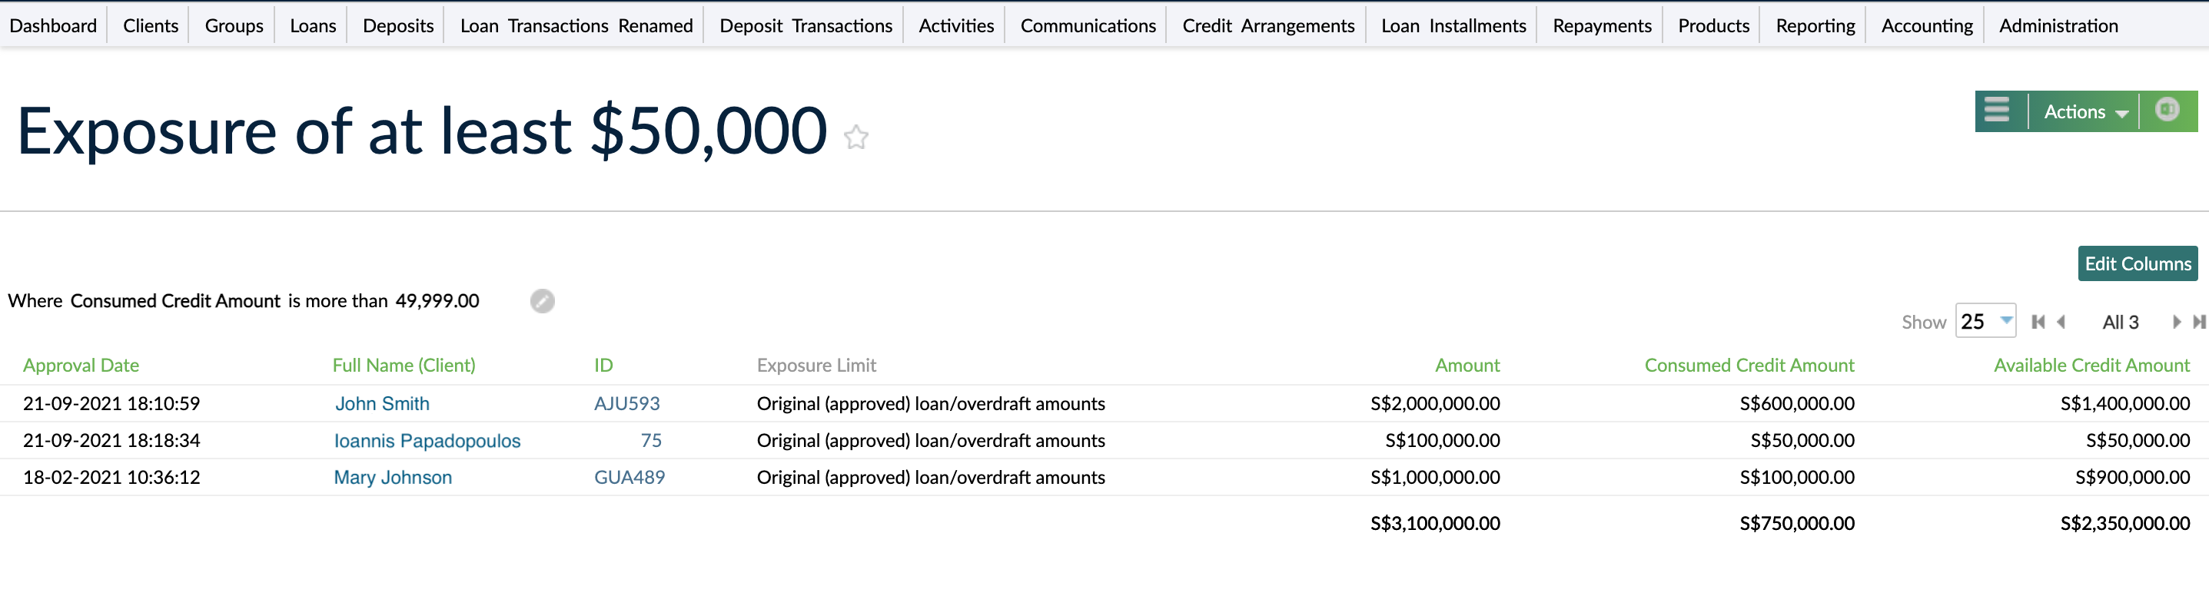Open Credit Arrangements menu
2209x596 pixels.
pyautogui.click(x=1268, y=25)
